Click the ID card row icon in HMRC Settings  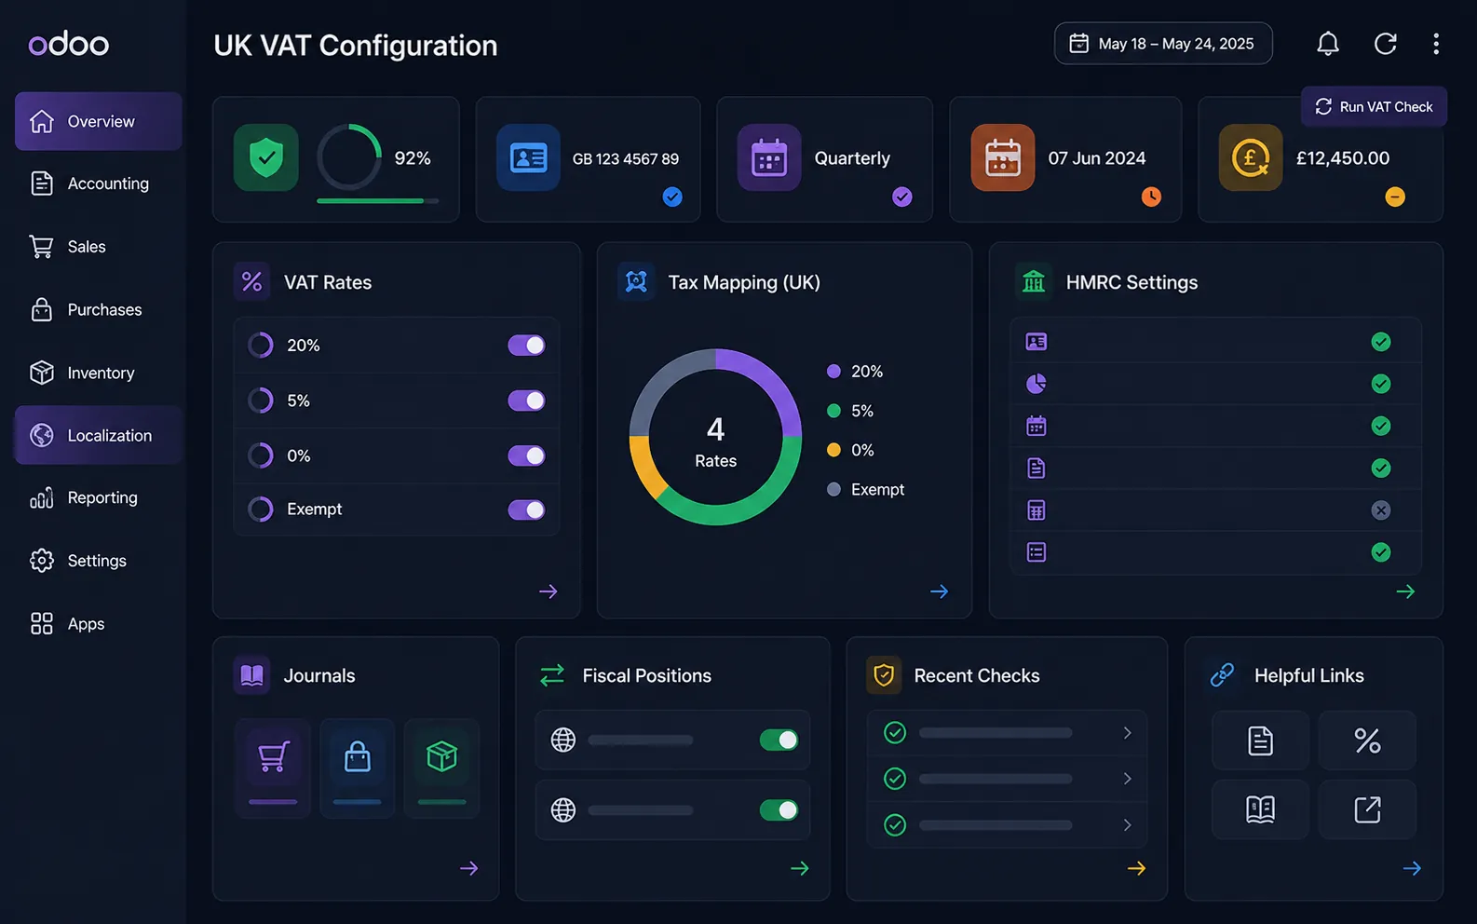1037,342
